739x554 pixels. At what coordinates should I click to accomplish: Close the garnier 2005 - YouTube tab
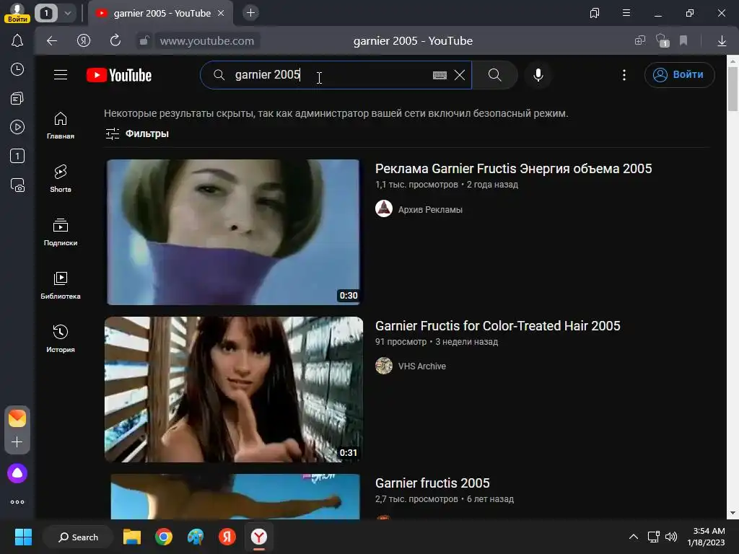tap(221, 13)
